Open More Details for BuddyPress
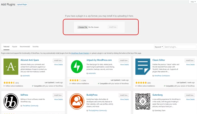The width and height of the screenshot is (197, 114). point(124,99)
